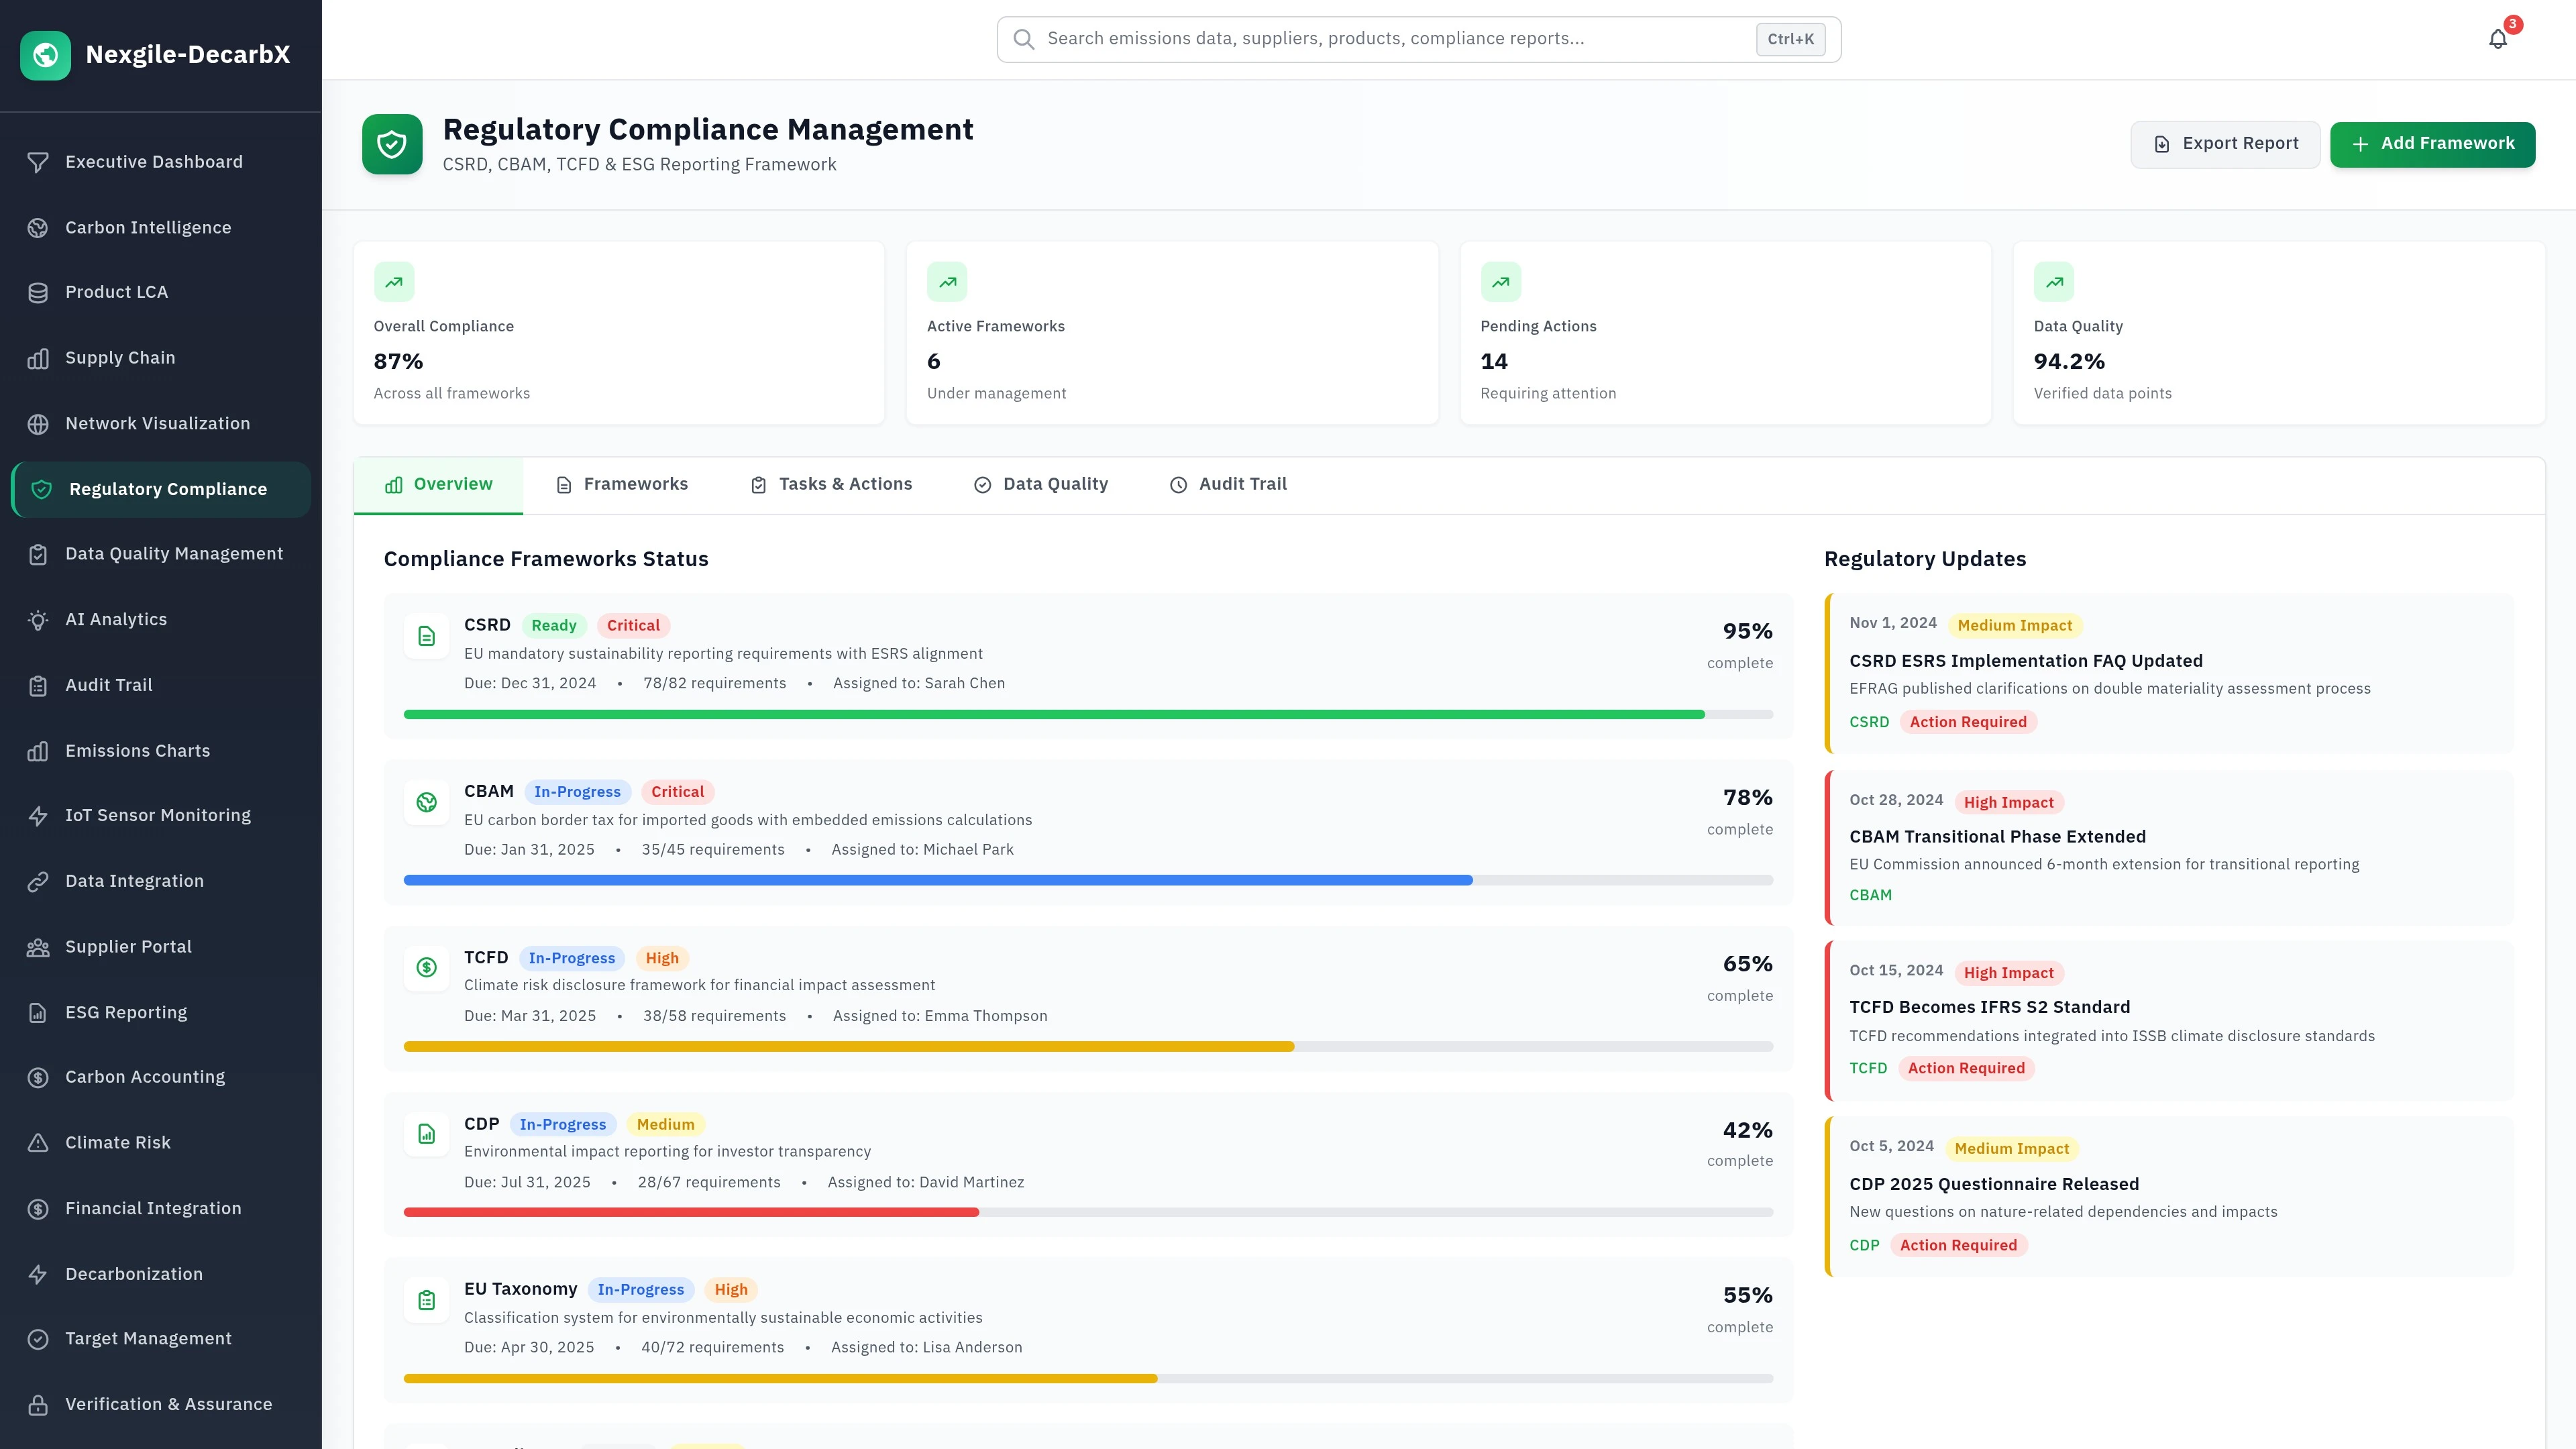This screenshot has height=1449, width=2576.
Task: Click the Add Framework button
Action: pos(2432,143)
